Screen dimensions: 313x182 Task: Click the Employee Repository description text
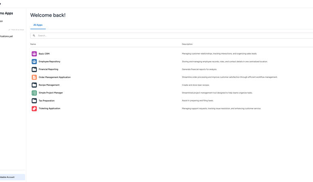pos(225,61)
